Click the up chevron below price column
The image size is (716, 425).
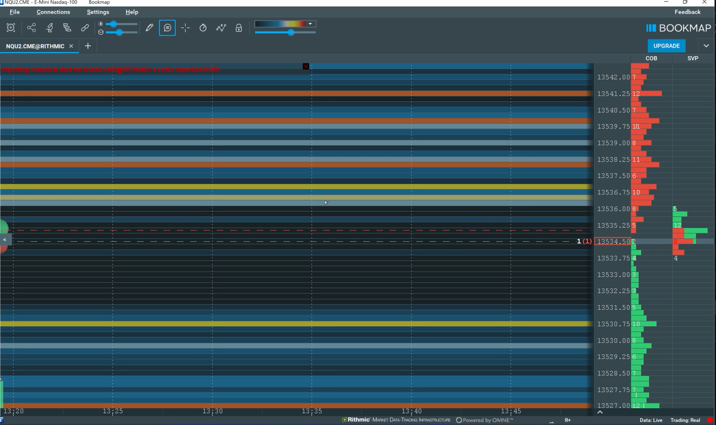(600, 412)
